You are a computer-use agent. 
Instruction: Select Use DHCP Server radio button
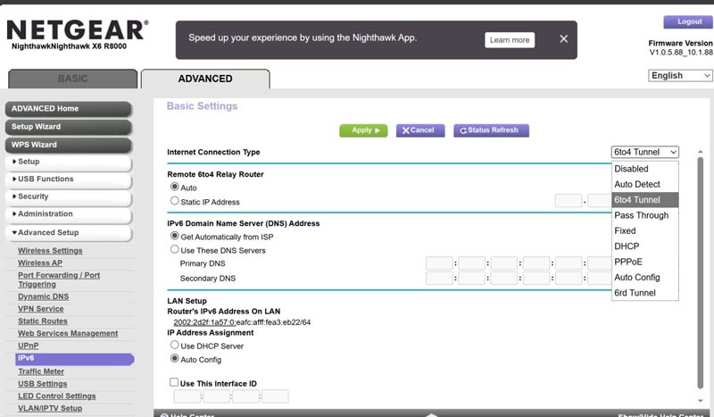(x=174, y=346)
